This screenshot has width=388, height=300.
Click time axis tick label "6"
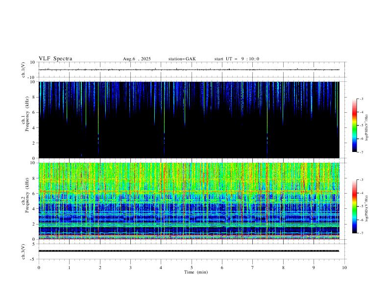[222, 268]
